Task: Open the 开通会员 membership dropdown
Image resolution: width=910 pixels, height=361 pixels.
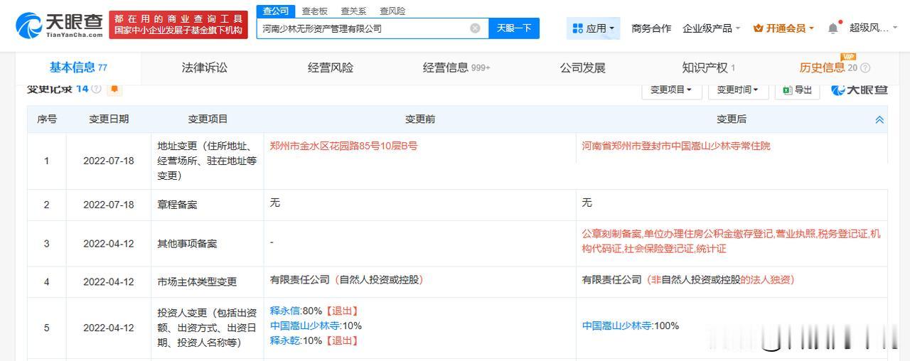Action: [783, 28]
